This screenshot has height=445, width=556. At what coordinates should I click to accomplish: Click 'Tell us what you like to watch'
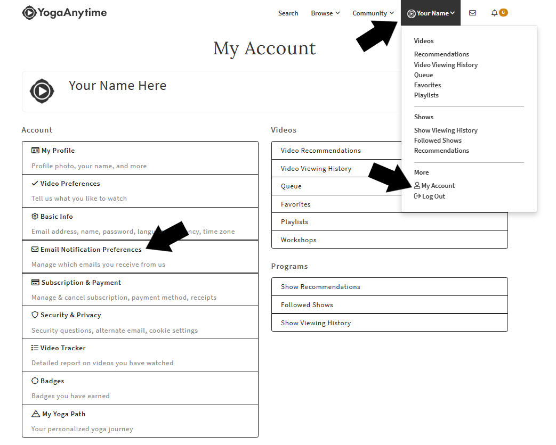79,199
